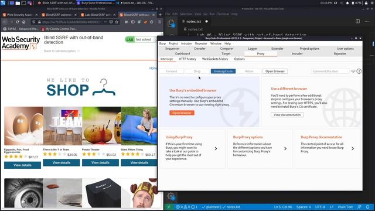Open the highlight color picker in Burp
This screenshot has width=375, height=211.
tap(353, 72)
